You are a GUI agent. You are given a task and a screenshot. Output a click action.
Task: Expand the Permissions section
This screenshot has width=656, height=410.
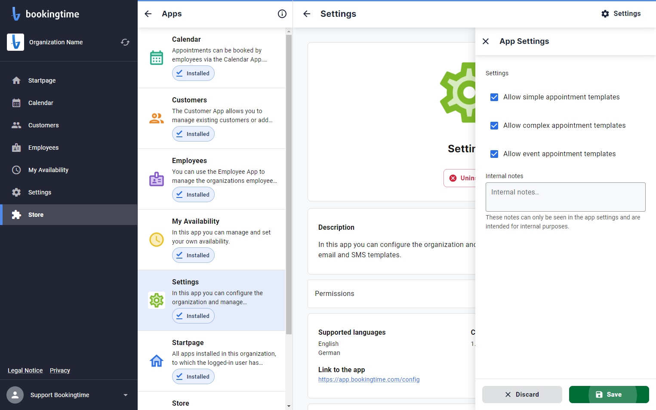click(391, 294)
